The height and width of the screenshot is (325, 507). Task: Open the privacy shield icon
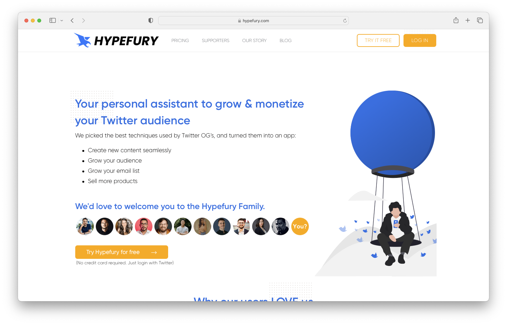pos(150,21)
